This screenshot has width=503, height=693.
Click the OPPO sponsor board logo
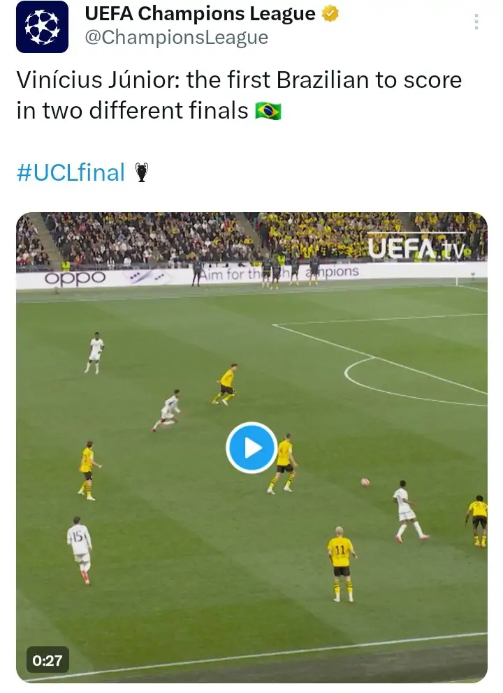pos(75,278)
